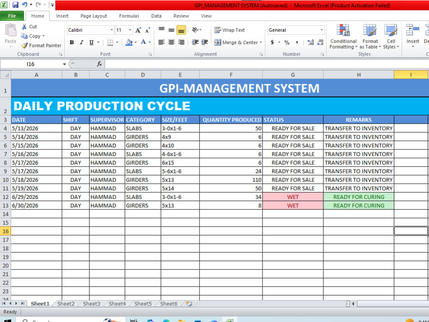
Task: Set Top Align vertical alignment
Action: 161,30
